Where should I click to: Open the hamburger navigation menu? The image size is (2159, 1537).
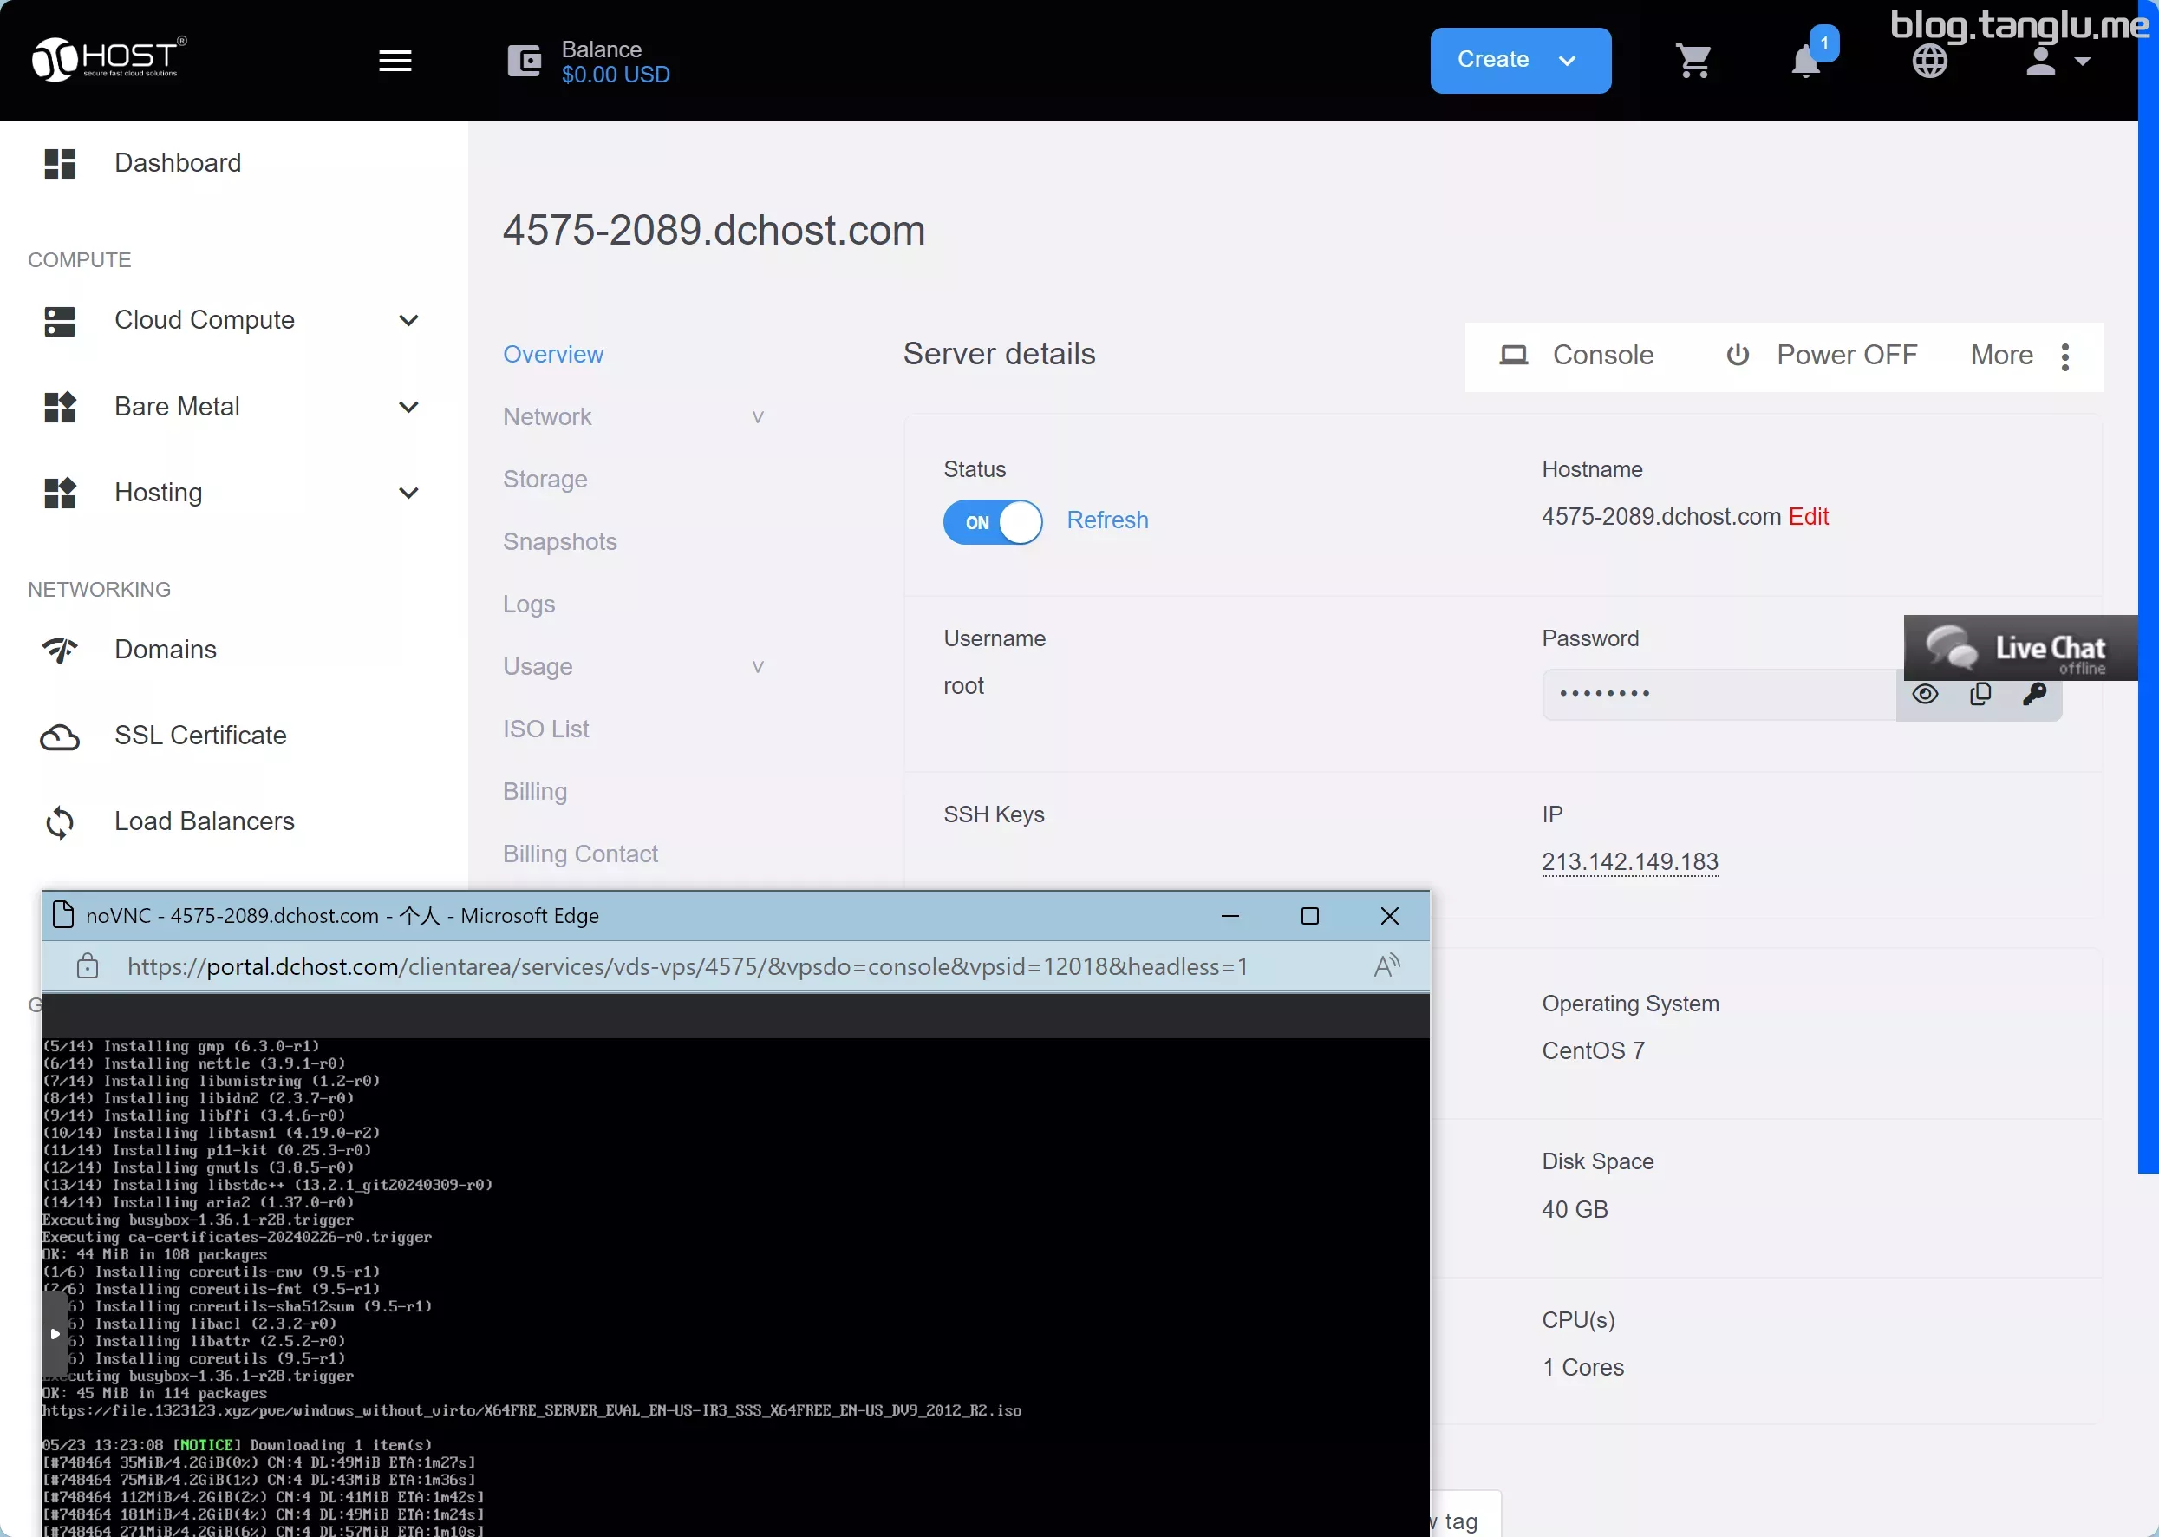tap(395, 61)
